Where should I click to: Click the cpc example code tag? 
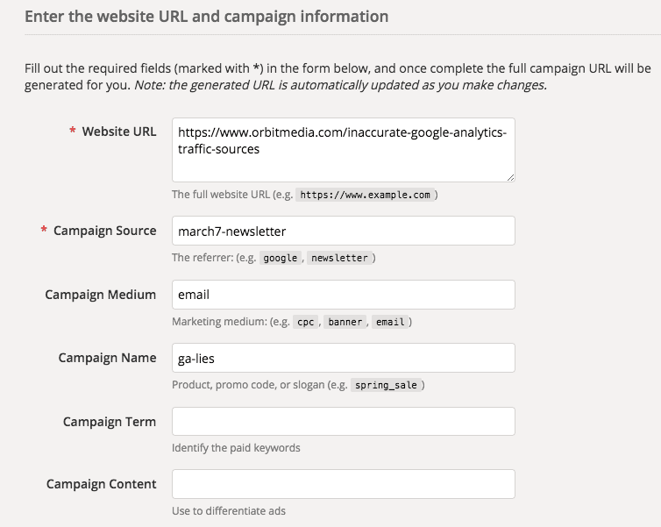(306, 322)
